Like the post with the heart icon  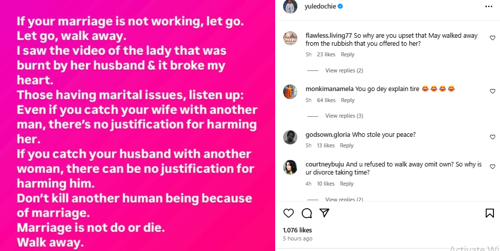(288, 213)
